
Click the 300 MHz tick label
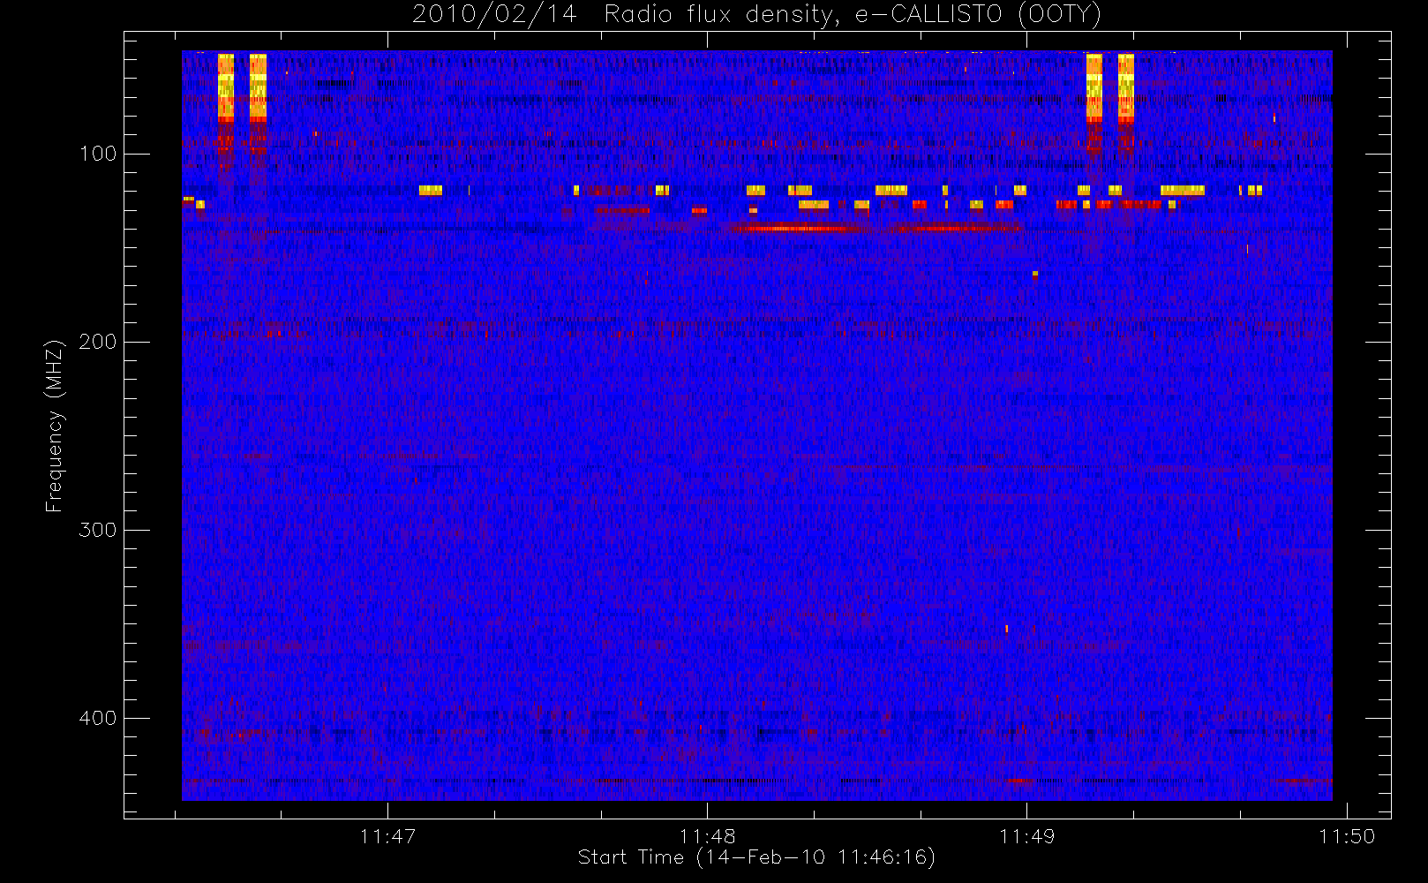point(98,530)
